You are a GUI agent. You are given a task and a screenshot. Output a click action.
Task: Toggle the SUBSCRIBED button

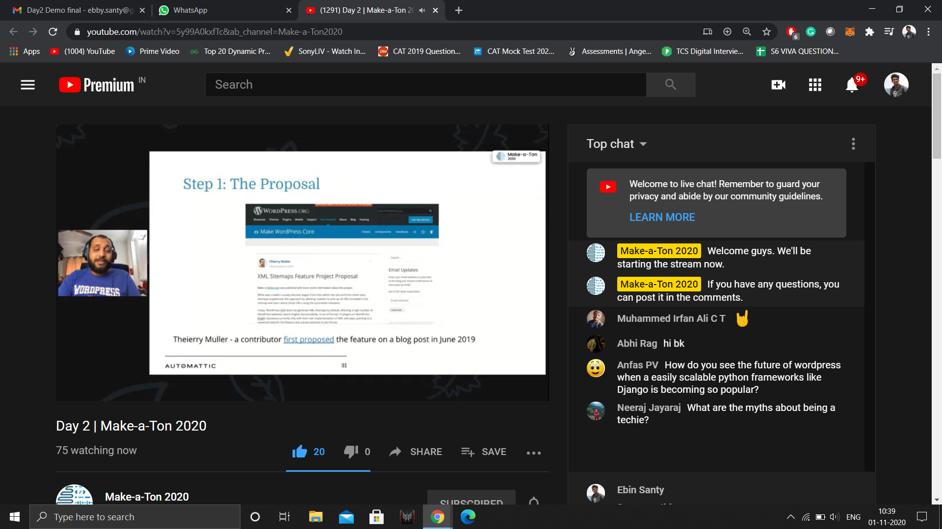(471, 498)
